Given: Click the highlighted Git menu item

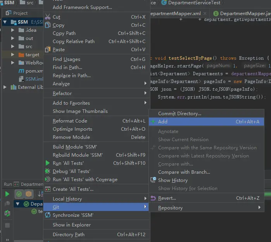Looking at the screenshot, I should [x=96, y=207].
